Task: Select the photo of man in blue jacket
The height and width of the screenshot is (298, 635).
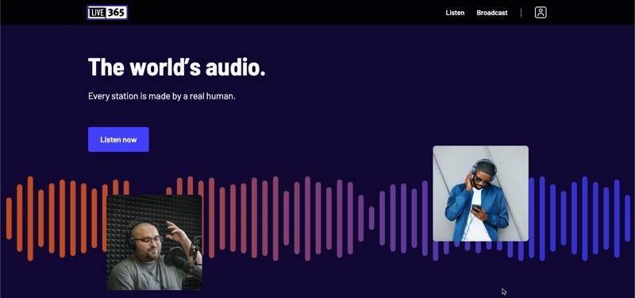Action: (480, 193)
